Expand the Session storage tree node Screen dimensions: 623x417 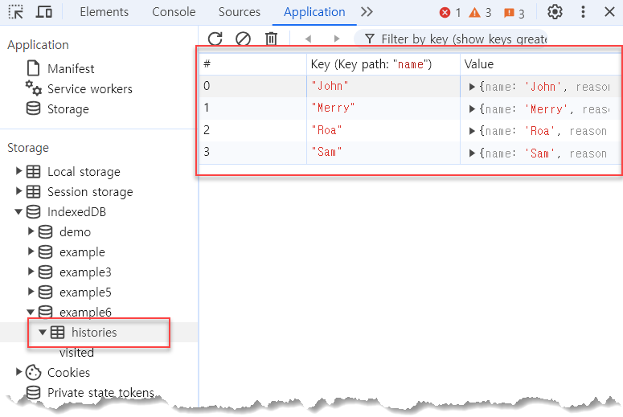coord(19,192)
